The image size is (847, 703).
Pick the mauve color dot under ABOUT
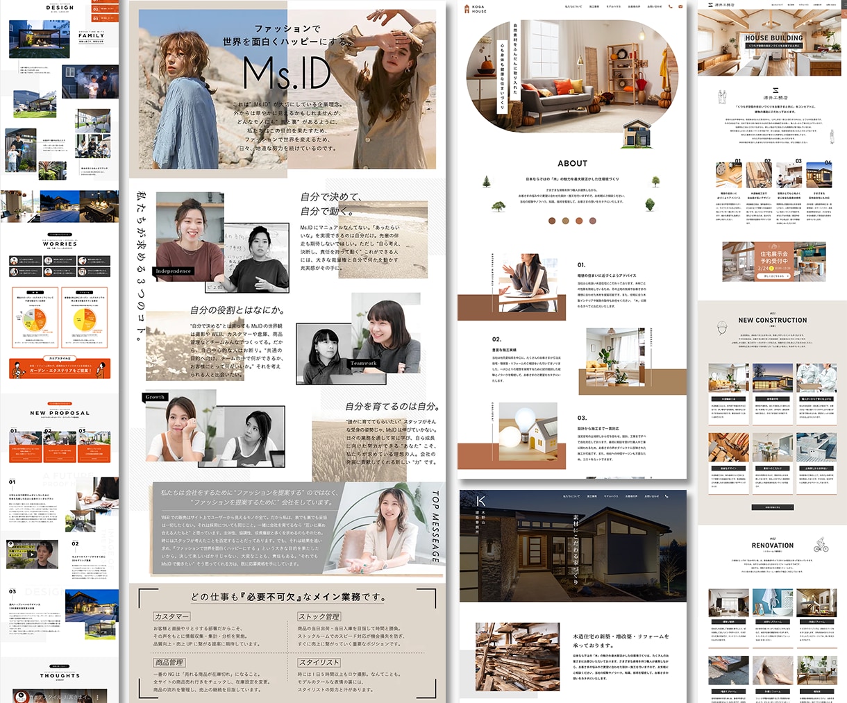[x=593, y=221]
